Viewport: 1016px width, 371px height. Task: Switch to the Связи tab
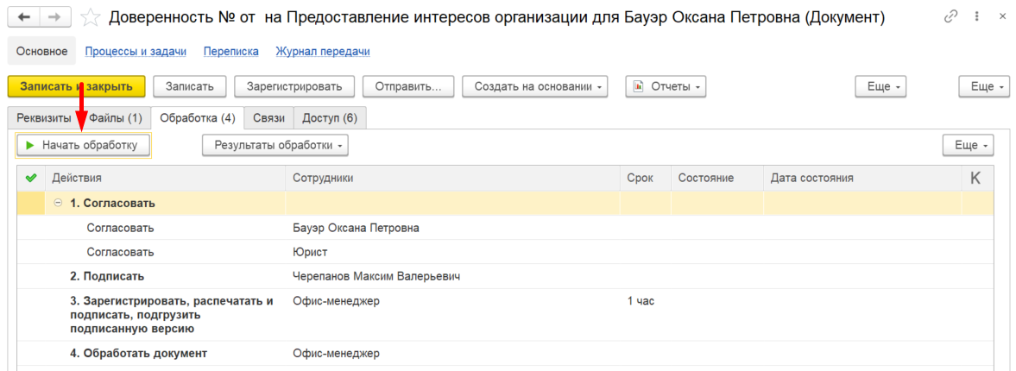(269, 118)
